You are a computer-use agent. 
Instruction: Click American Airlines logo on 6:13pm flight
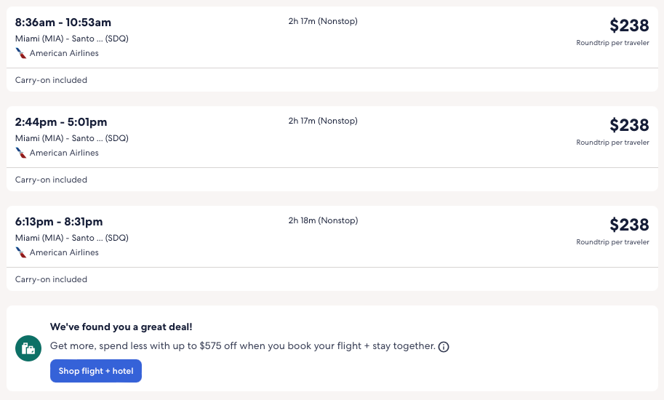(21, 252)
